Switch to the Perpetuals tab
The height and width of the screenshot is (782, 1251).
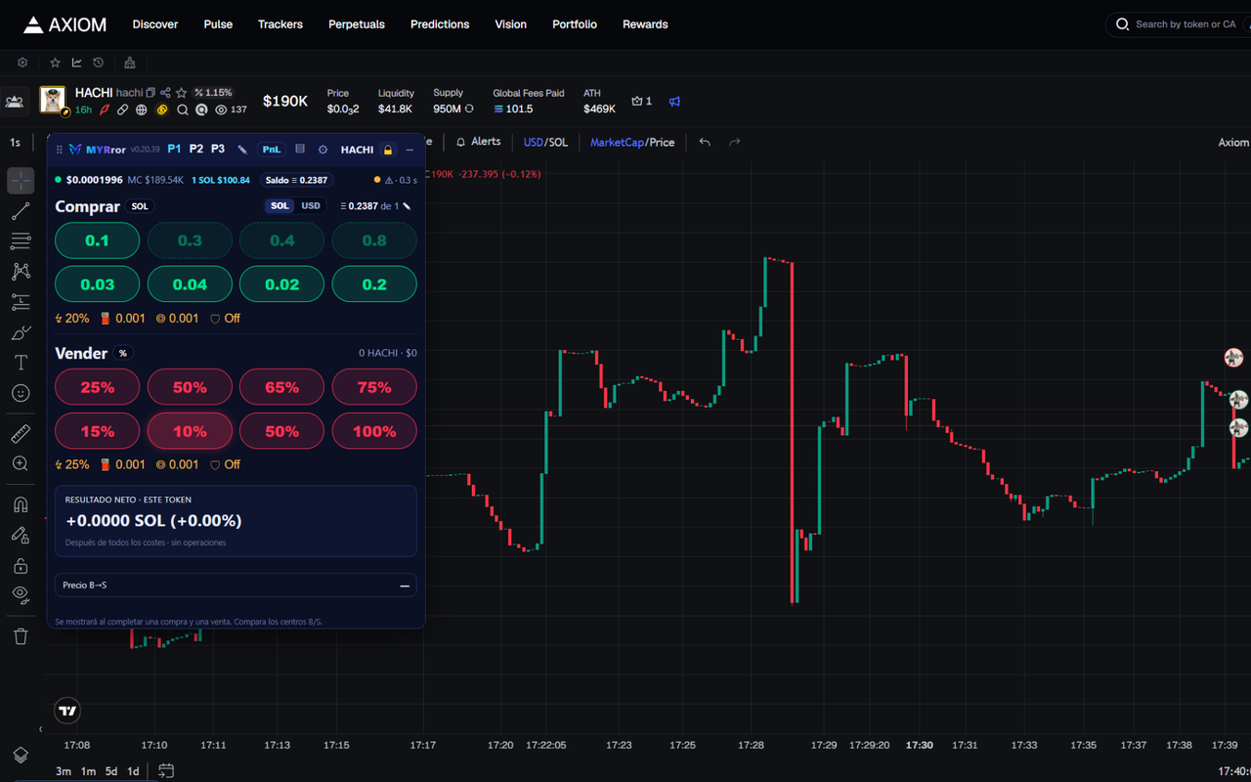pos(357,24)
